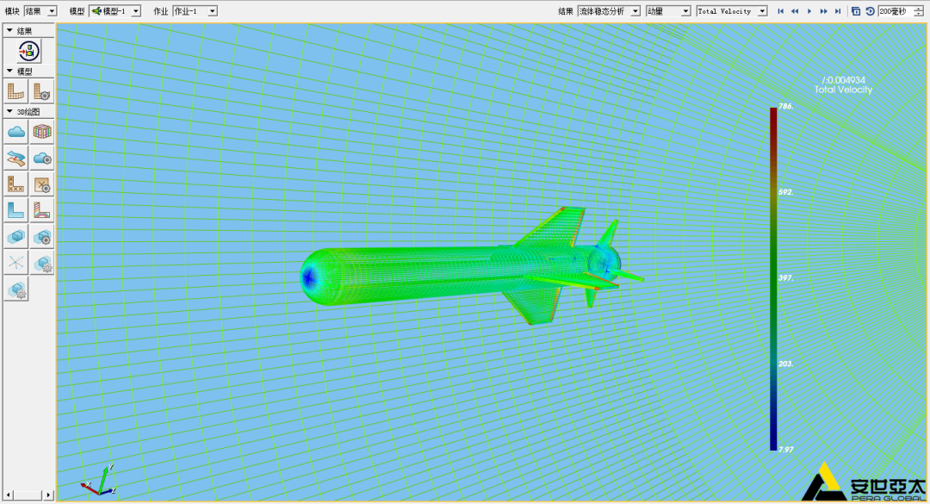Click right arrow of side panel scrollbar

pos(48,495)
